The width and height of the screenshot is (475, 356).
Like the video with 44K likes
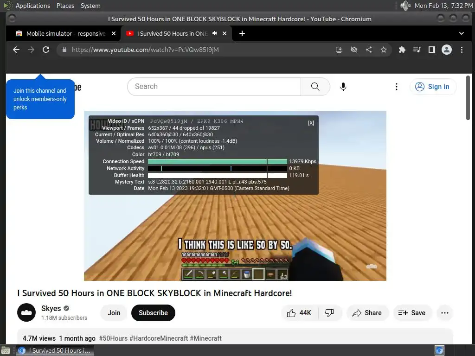(299, 313)
